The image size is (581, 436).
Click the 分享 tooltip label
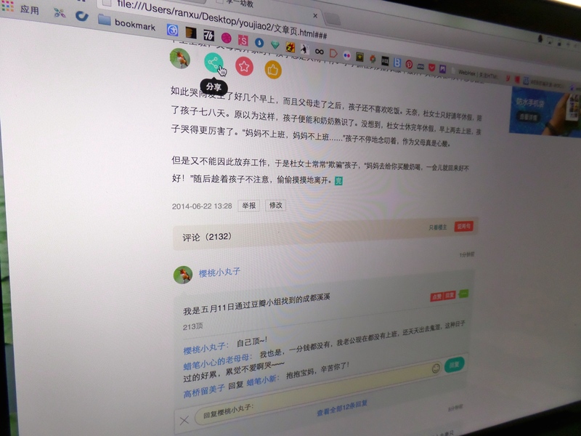pos(214,87)
